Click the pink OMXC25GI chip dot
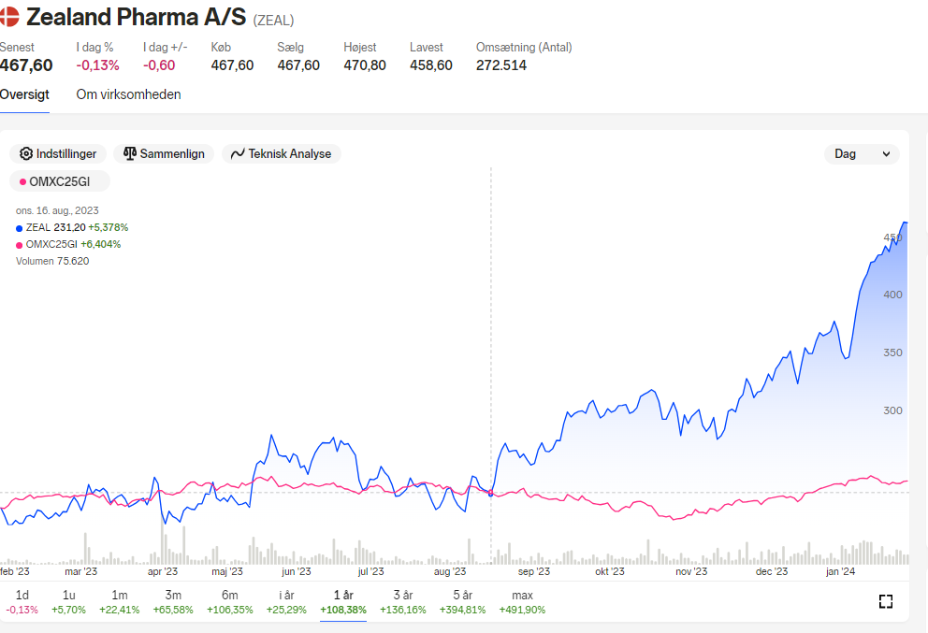 [x=22, y=182]
